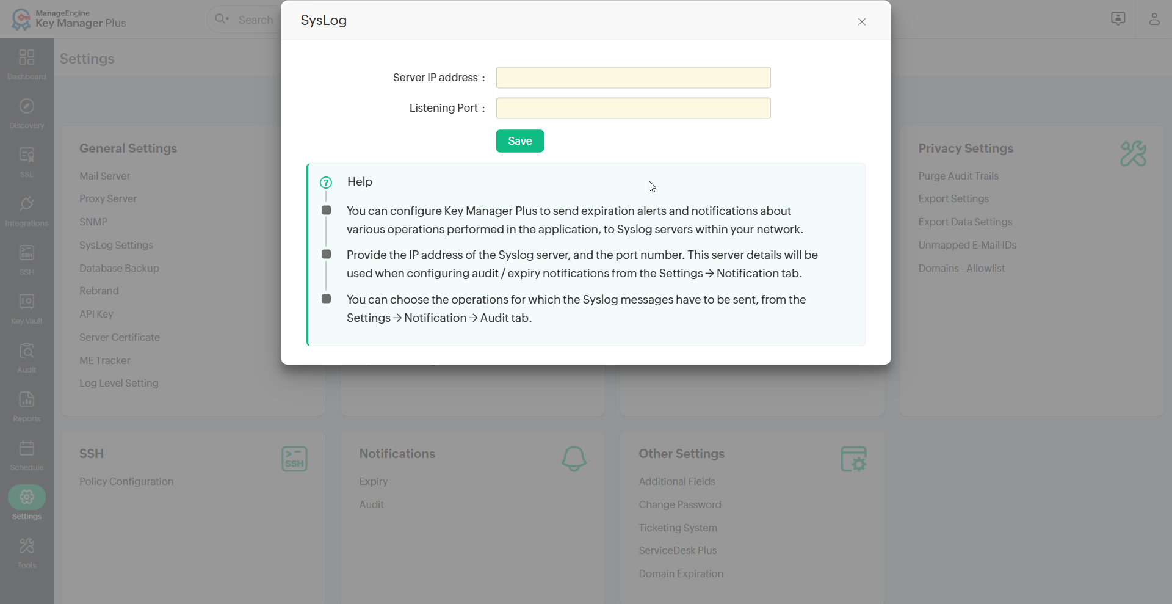Click the Help question mark icon
Viewport: 1172px width, 604px height.
326,183
